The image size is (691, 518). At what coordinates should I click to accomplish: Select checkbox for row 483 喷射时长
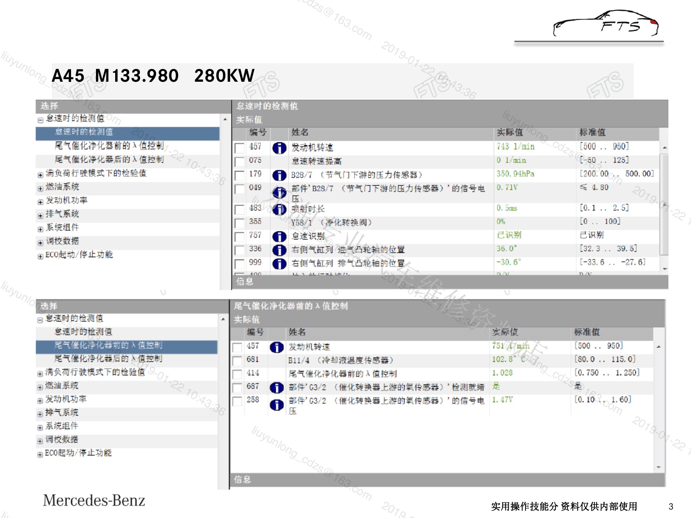239,210
